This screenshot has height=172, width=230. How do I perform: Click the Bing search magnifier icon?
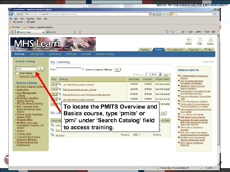tap(215, 14)
